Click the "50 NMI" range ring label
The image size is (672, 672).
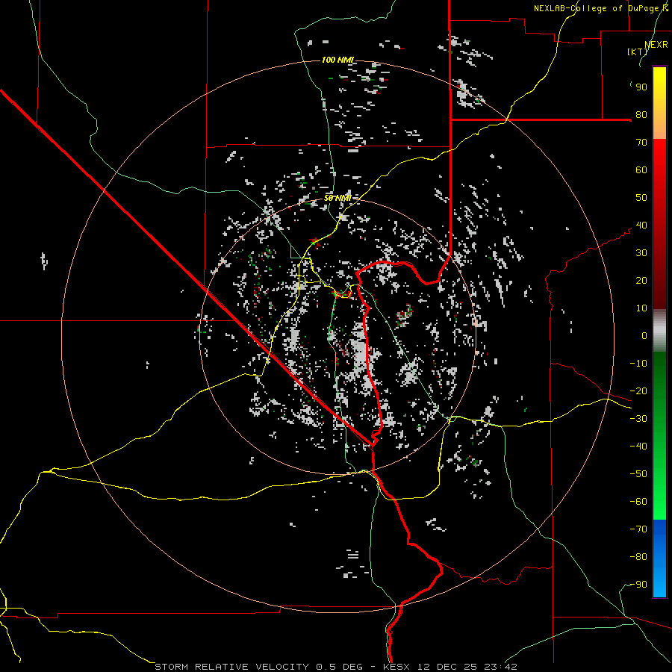pos(337,198)
